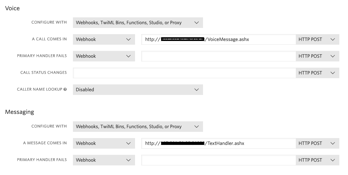Image resolution: width=348 pixels, height=175 pixels.
Task: Select HTTP method for Call Status Changes
Action: (x=317, y=73)
